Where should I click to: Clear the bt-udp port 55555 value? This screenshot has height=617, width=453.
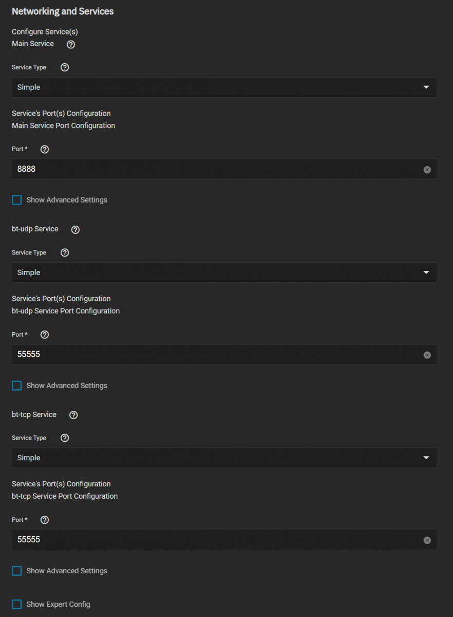pos(427,355)
